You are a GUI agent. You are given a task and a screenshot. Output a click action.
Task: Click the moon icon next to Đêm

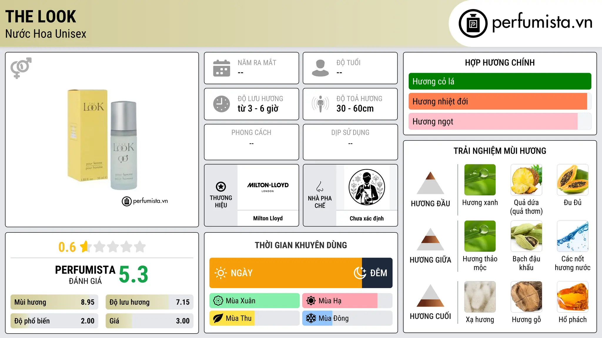[360, 273]
